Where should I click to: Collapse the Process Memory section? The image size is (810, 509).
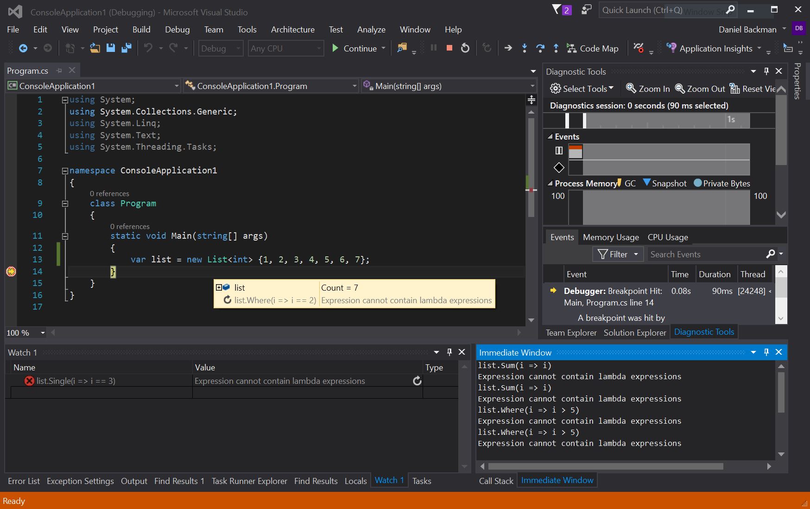pyautogui.click(x=550, y=184)
